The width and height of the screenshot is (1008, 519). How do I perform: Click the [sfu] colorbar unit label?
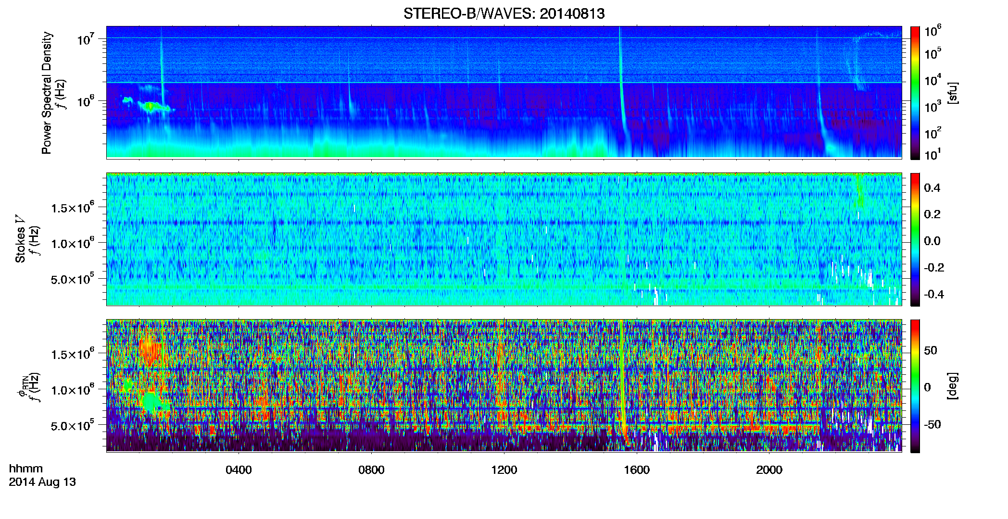(x=952, y=93)
